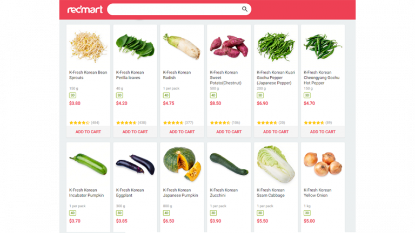Focus the search input field

point(173,9)
